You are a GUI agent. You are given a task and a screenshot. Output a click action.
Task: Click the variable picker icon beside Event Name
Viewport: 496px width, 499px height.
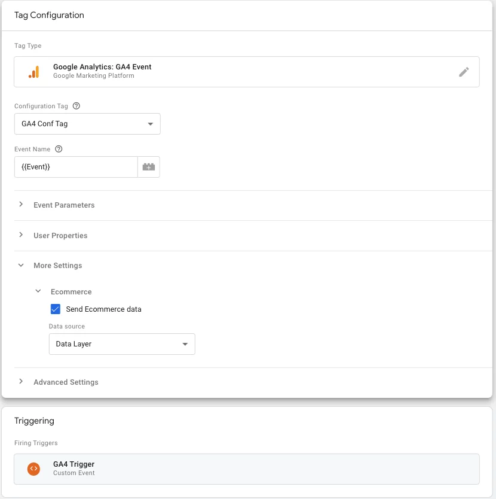pyautogui.click(x=149, y=166)
